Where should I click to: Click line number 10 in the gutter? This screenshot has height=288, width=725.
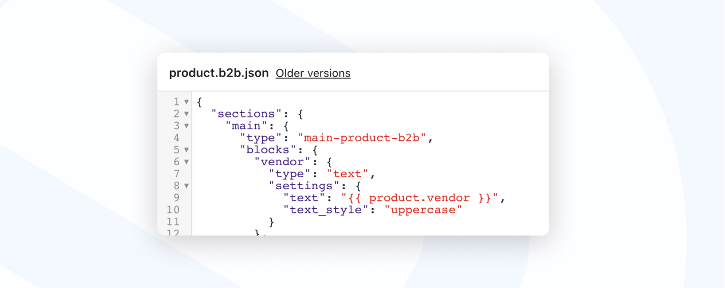(173, 210)
